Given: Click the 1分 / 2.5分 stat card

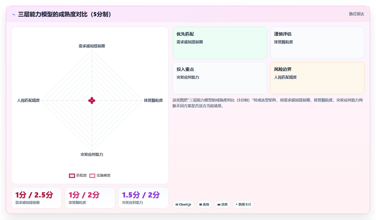Looking at the screenshot, I should 36,198.
